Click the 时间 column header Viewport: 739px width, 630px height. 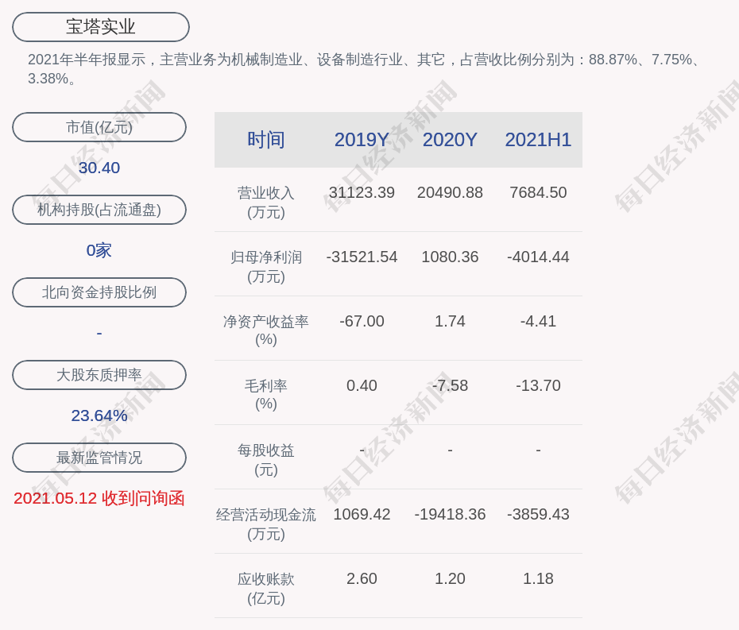click(266, 140)
